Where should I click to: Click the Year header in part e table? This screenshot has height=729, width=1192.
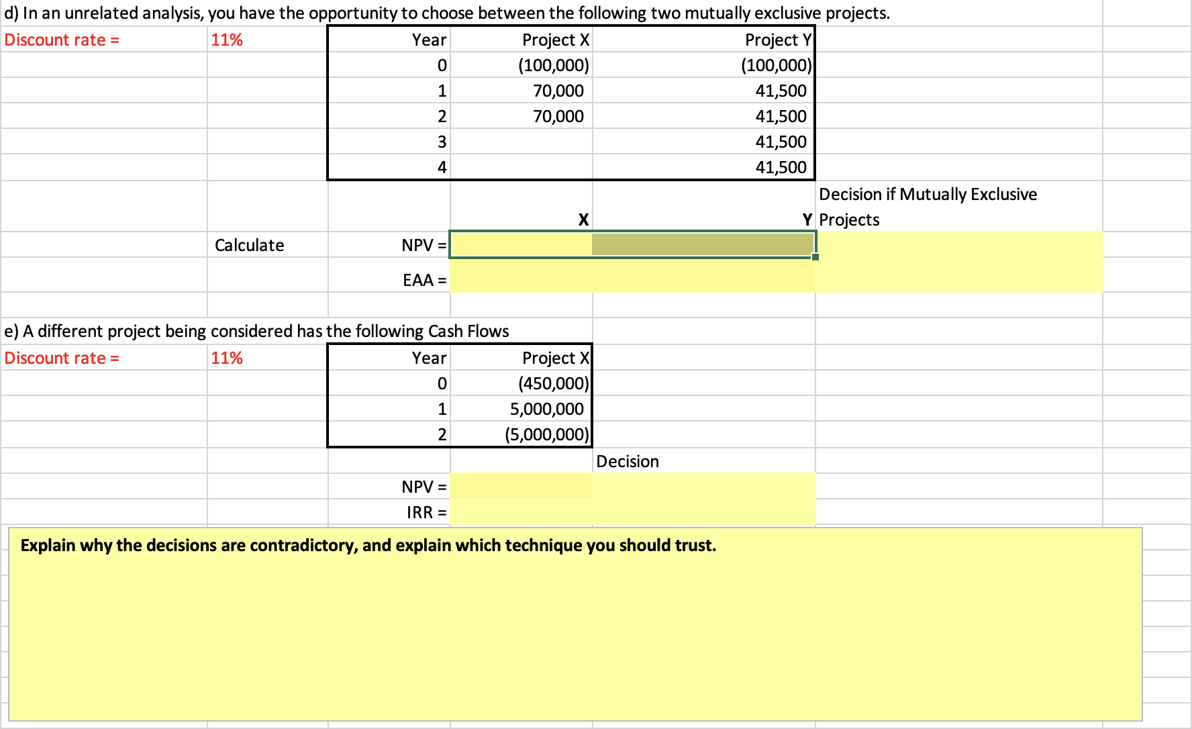coord(389,358)
